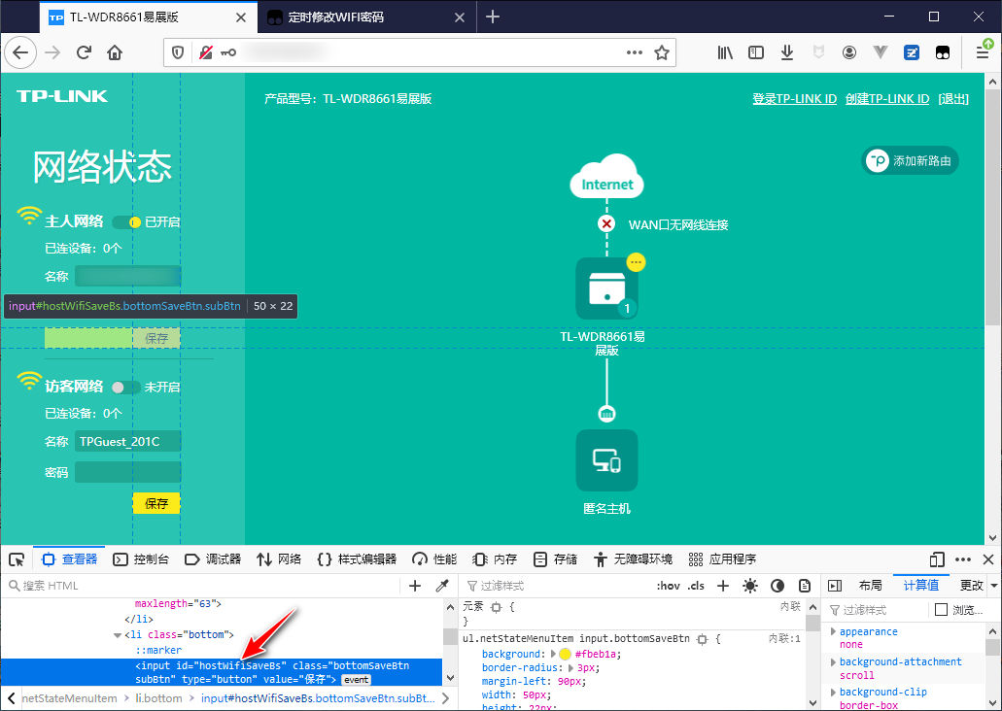Viewport: 1002px width, 711px height.
Task: Open the downloads arrow icon
Action: [x=787, y=52]
